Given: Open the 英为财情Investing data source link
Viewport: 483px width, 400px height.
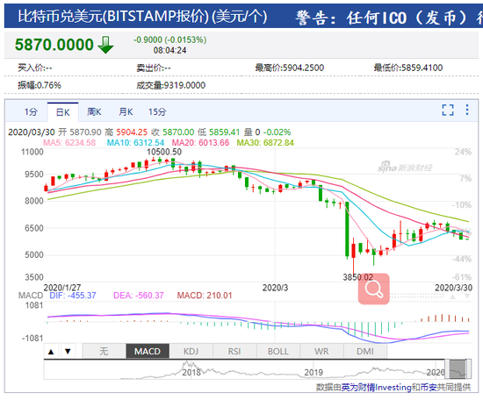Looking at the screenshot, I should (377, 388).
